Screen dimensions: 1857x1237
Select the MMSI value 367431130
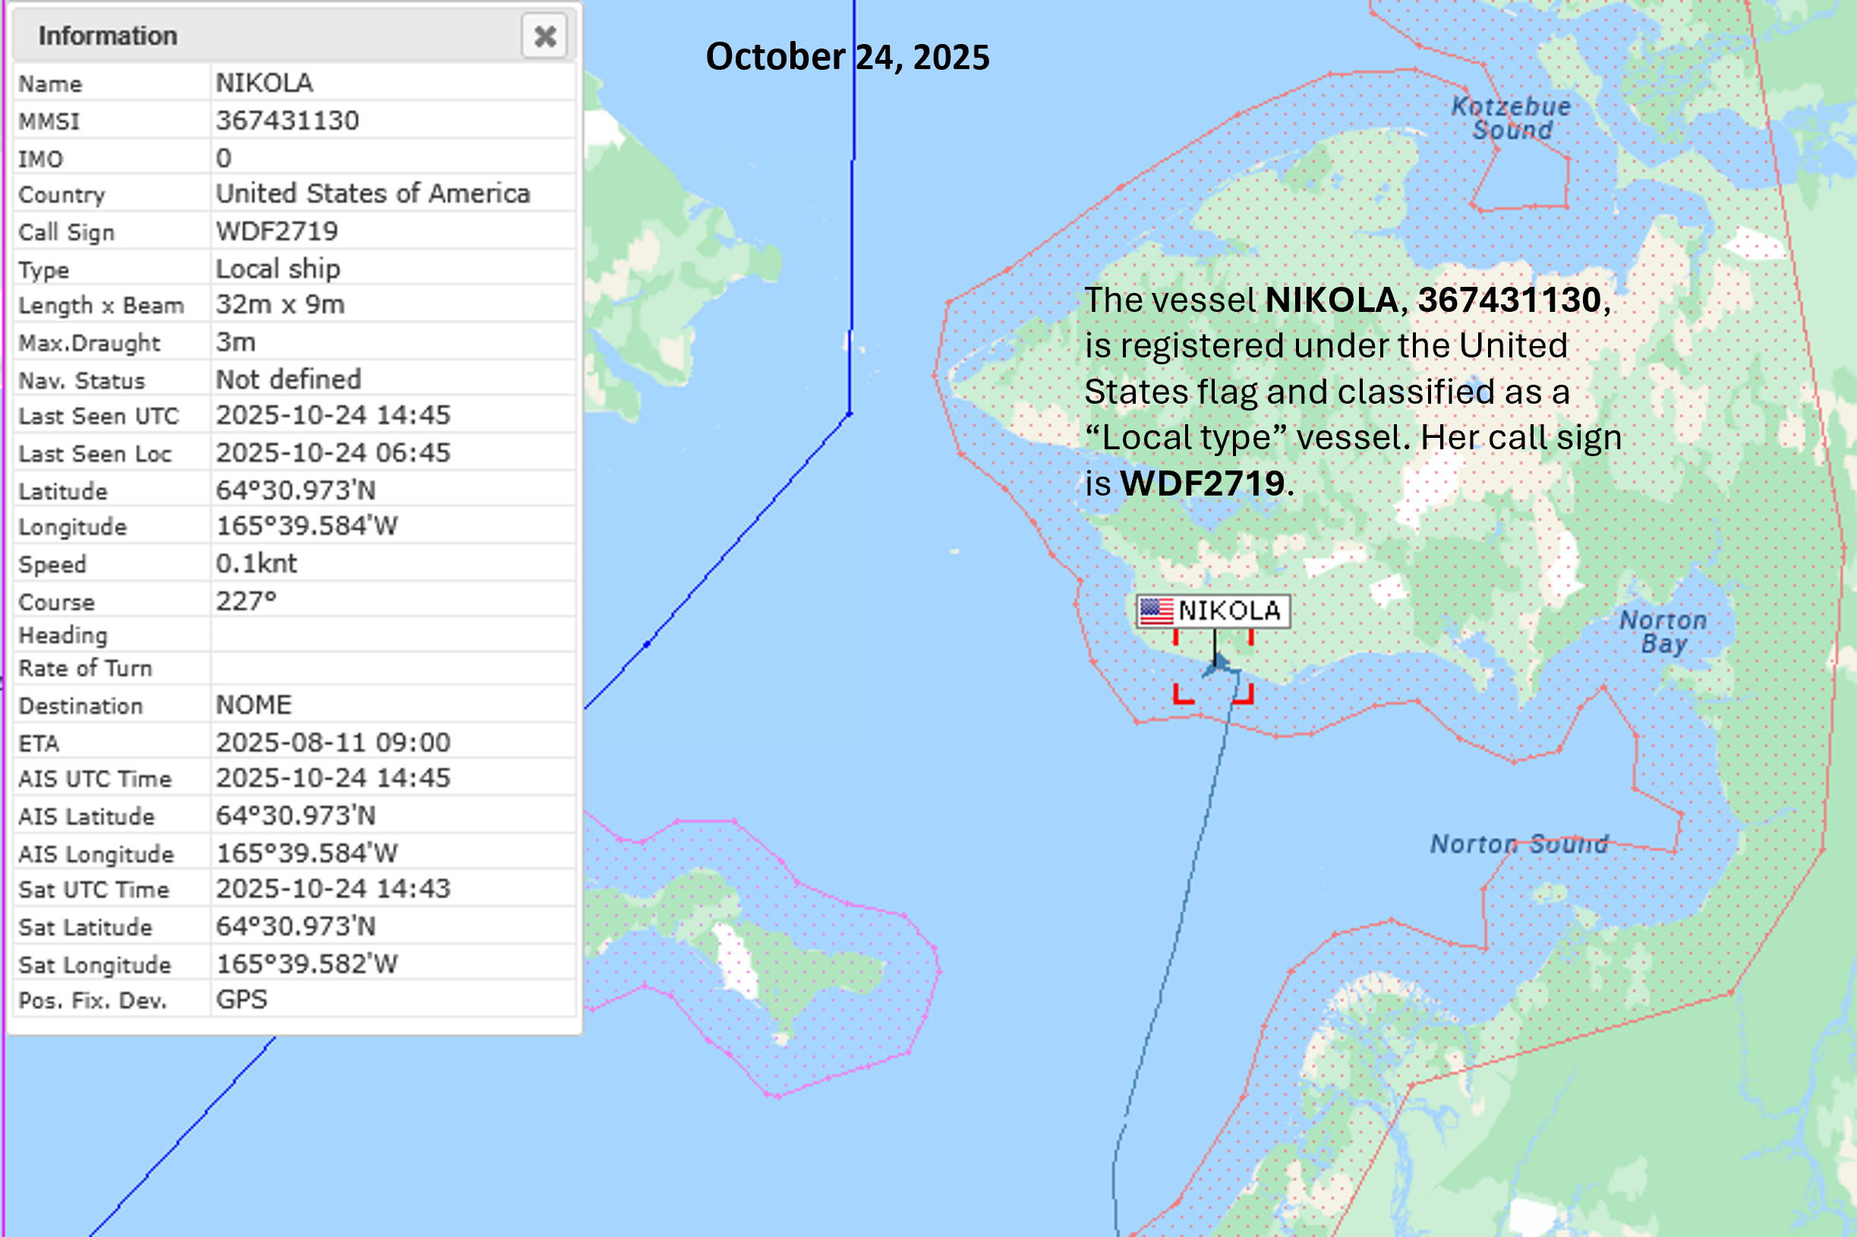click(x=287, y=121)
